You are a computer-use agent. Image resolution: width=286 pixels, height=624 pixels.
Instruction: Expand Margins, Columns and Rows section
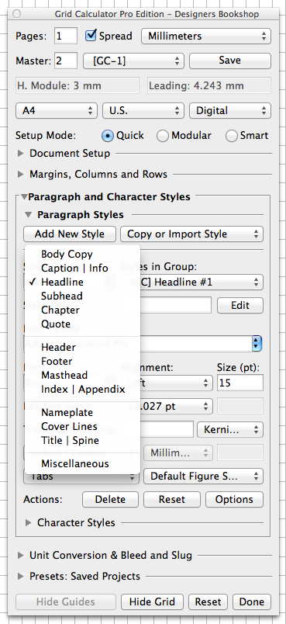pos(21,175)
